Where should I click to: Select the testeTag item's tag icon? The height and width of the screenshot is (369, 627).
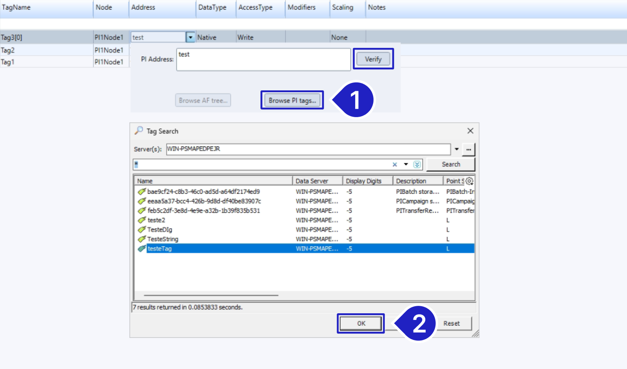tap(141, 248)
